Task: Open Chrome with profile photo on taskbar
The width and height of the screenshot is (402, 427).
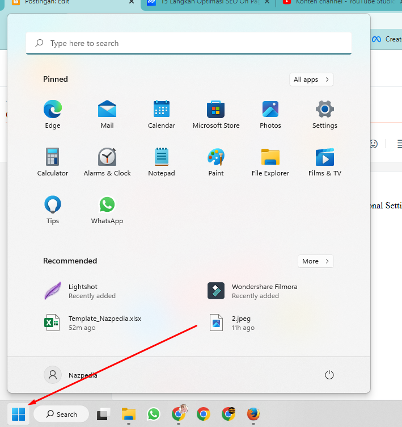Action: [x=179, y=413]
